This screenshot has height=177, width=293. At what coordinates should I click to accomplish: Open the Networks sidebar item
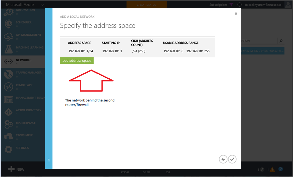pos(23,62)
